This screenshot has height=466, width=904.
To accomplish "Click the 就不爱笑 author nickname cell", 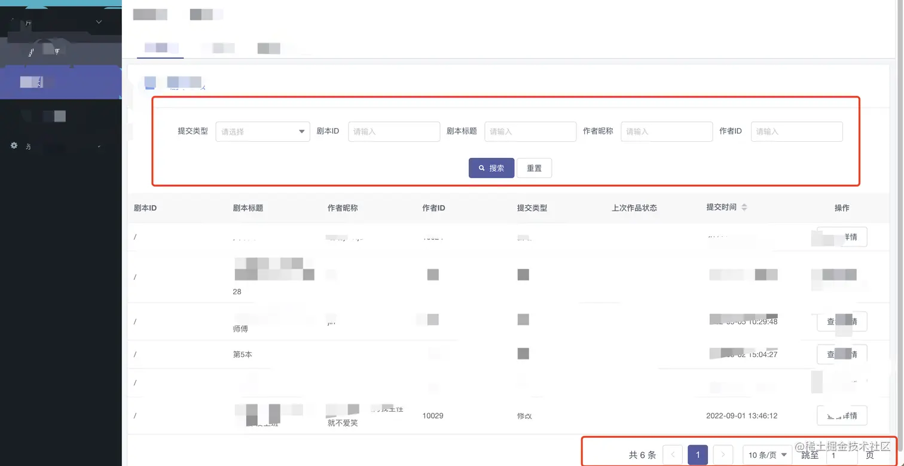I will 343,423.
